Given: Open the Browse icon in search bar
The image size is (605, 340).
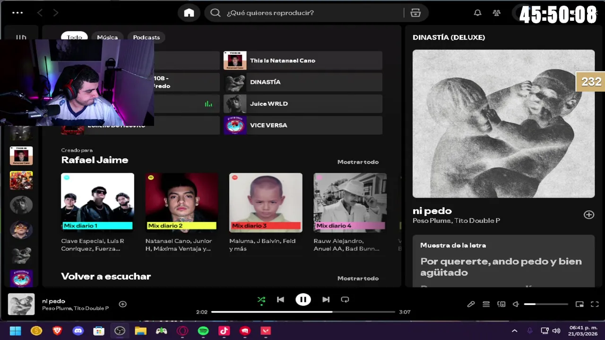Looking at the screenshot, I should [x=415, y=13].
